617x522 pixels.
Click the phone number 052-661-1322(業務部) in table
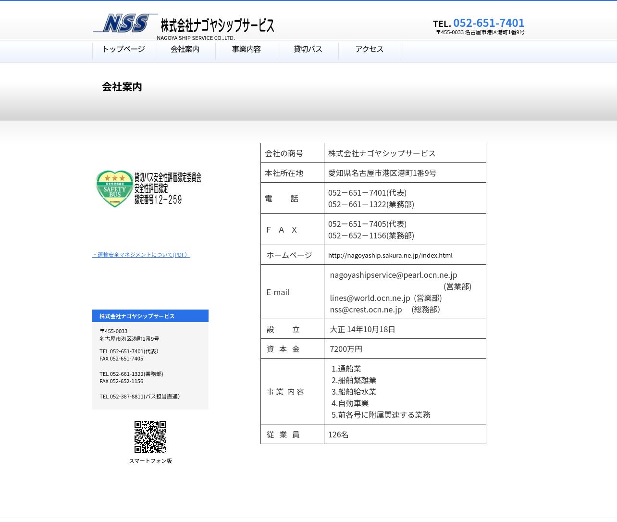[371, 204]
